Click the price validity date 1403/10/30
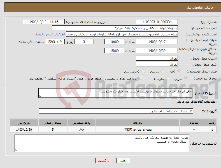This screenshot has width=221, height=168. (x=157, y=51)
